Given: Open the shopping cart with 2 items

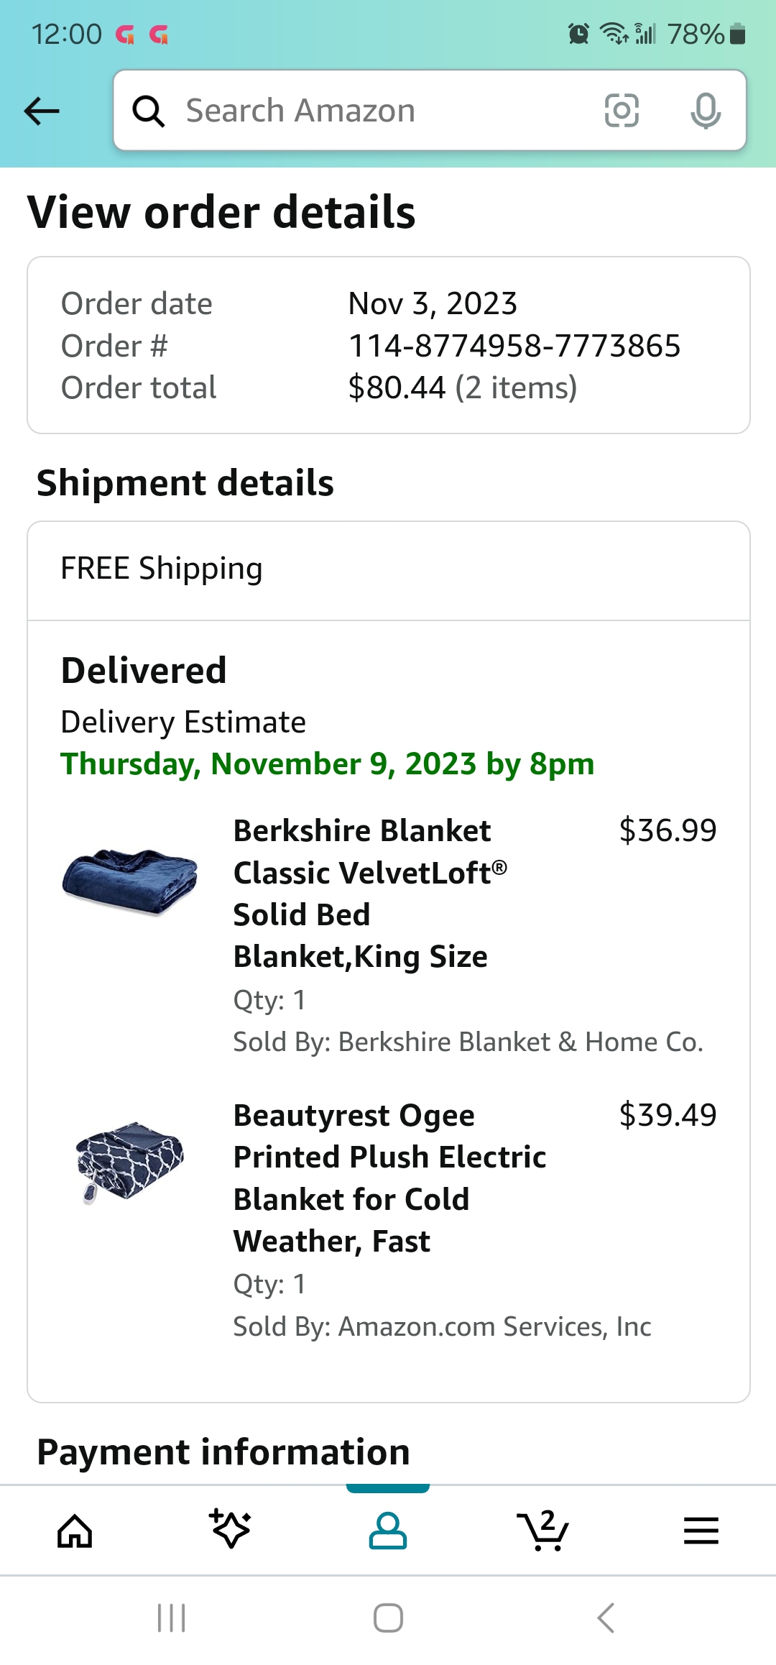Looking at the screenshot, I should tap(543, 1530).
